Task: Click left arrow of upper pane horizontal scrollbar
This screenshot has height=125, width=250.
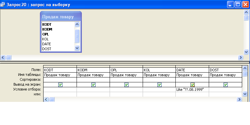Action: click(3, 57)
